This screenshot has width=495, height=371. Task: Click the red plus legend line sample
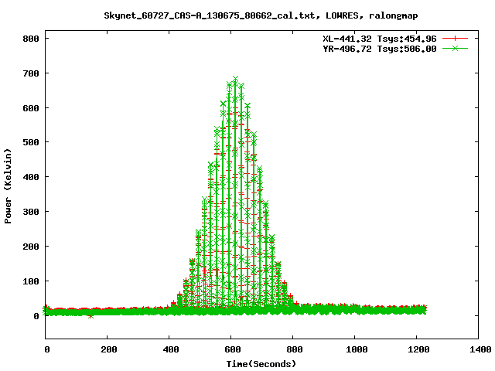[455, 39]
